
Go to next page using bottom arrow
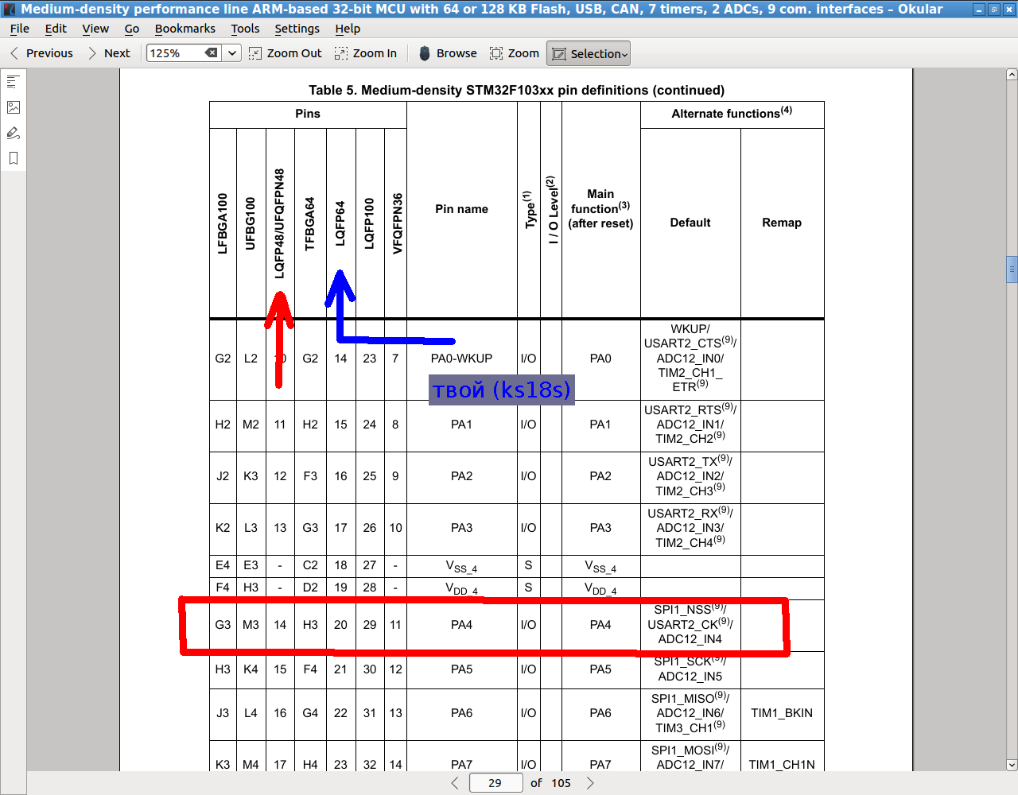click(x=590, y=783)
